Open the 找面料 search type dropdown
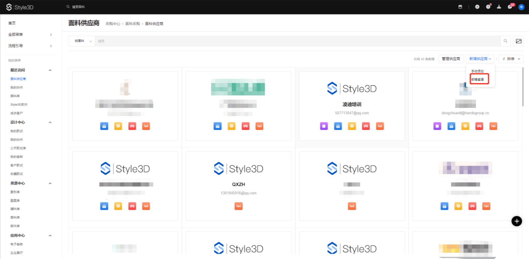The height and width of the screenshot is (259, 529). click(x=82, y=41)
